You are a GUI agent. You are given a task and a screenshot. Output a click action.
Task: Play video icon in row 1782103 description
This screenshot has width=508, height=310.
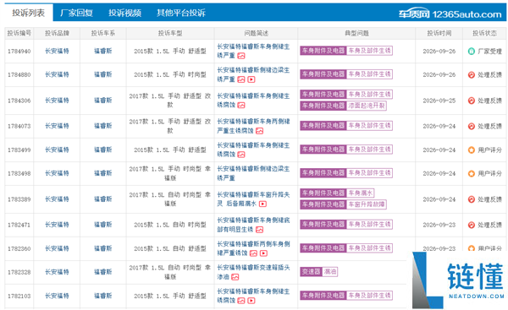point(251,301)
